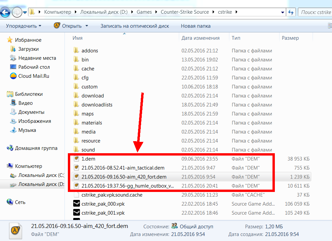The width and height of the screenshot is (332, 241).
Task: Go back with the Back arrow button
Action: click(5, 12)
